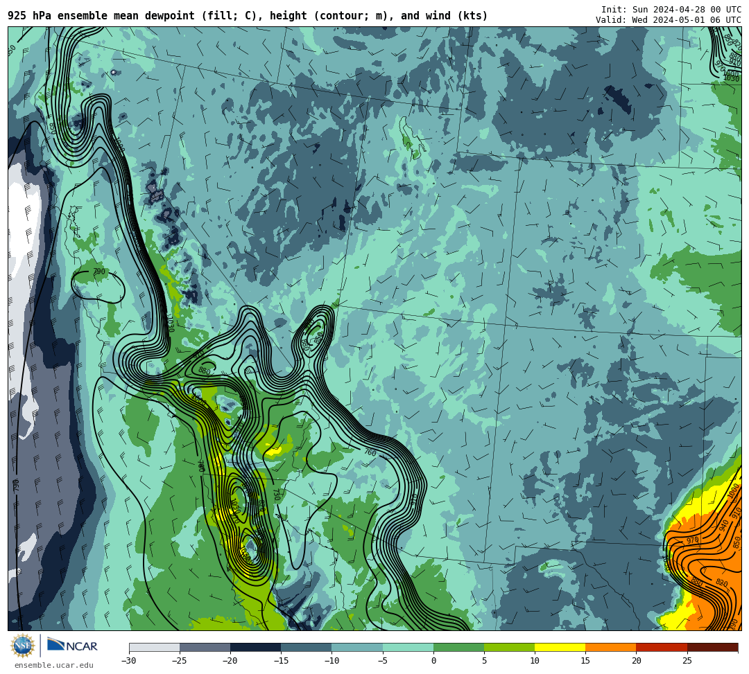
Task: Click the colorbar tick label '5'
Action: [x=484, y=661]
